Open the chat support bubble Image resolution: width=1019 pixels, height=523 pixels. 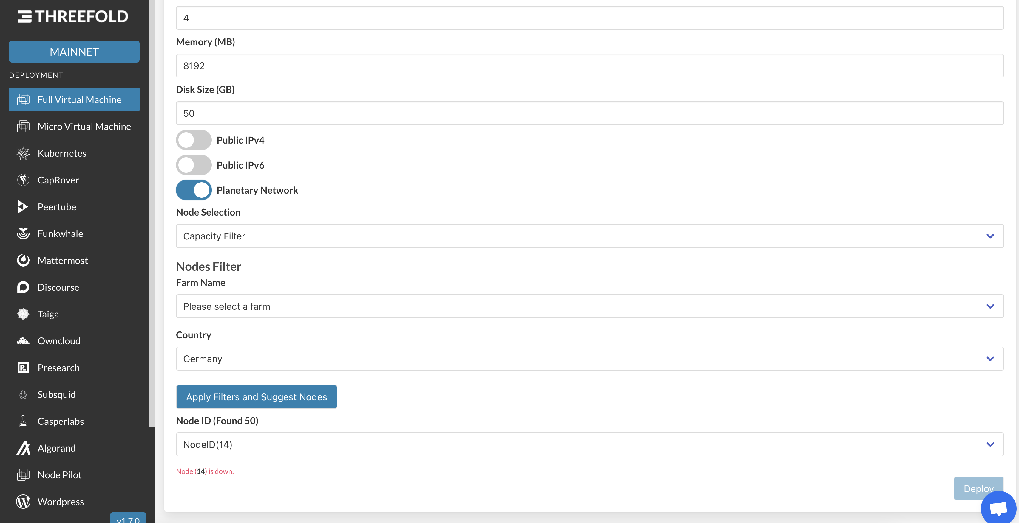coord(998,509)
